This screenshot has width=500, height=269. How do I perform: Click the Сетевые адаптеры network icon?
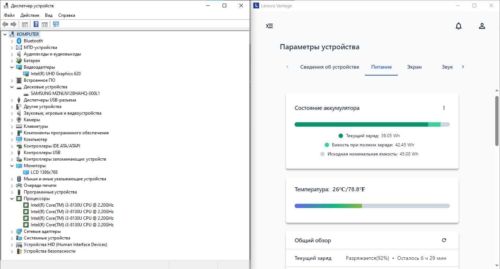(19, 231)
